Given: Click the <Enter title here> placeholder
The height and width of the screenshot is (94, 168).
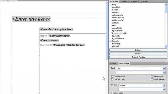Looking at the screenshot, I should tap(31, 19).
